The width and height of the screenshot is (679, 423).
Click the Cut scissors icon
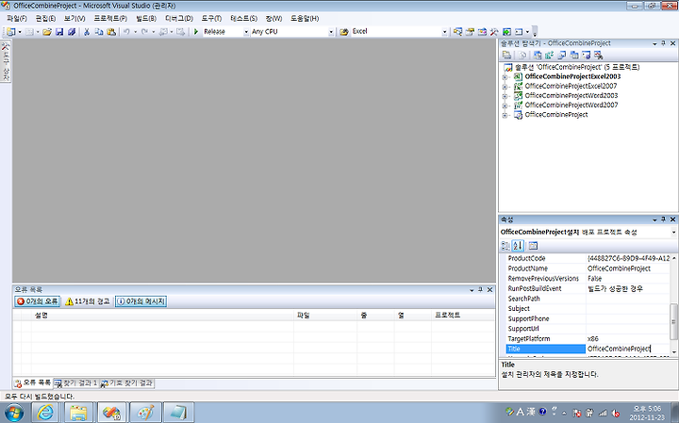pos(87,32)
